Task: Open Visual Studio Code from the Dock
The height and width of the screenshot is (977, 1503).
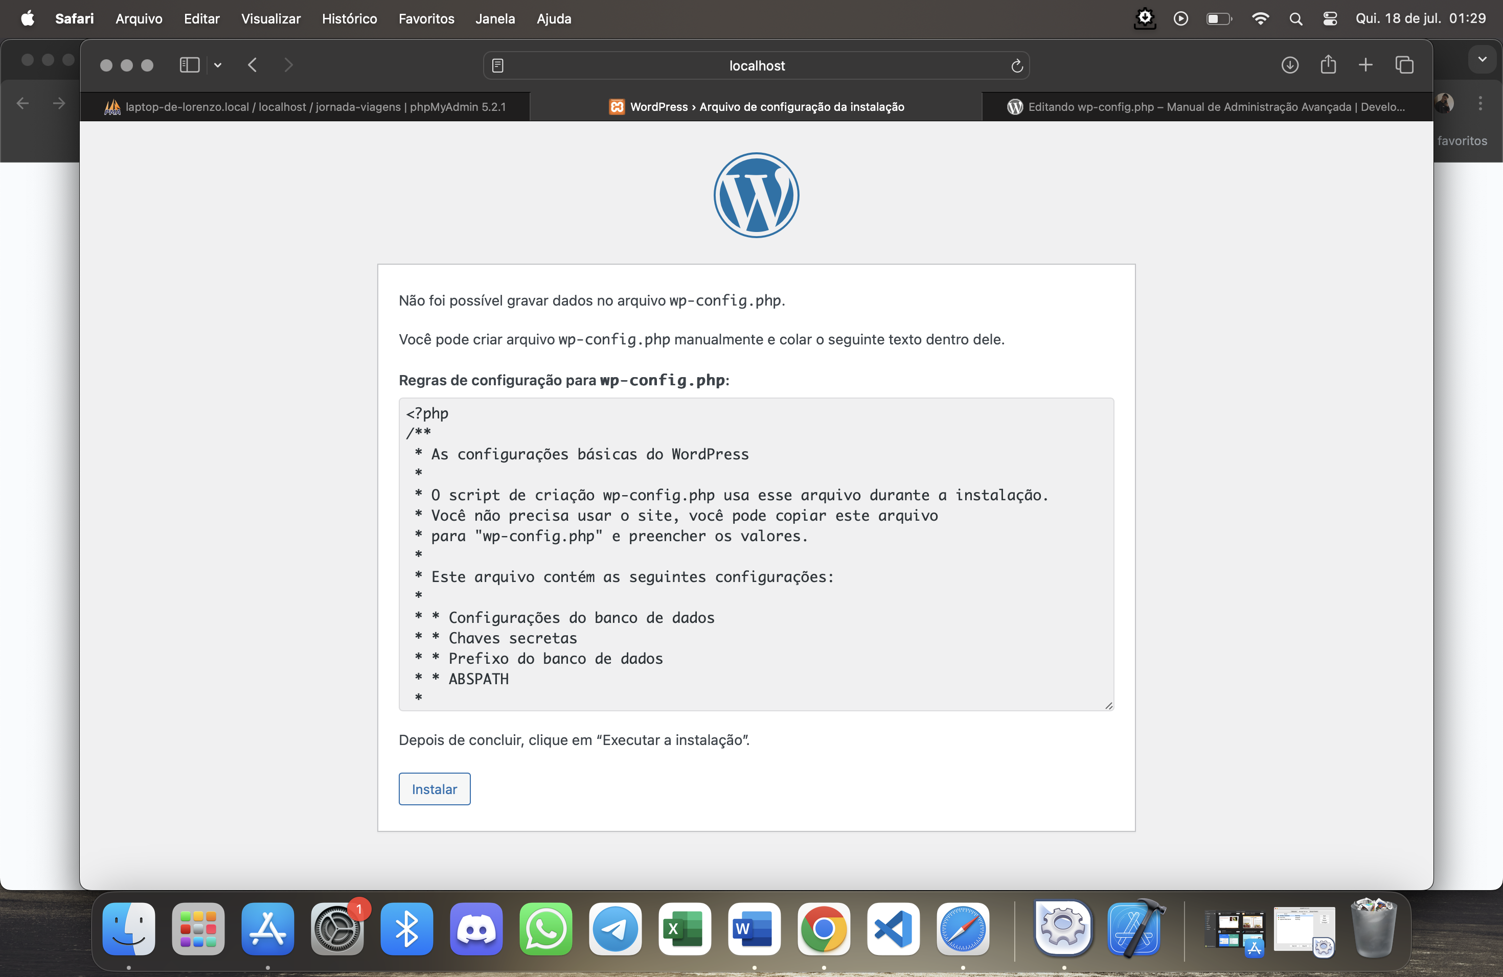Action: [x=893, y=928]
